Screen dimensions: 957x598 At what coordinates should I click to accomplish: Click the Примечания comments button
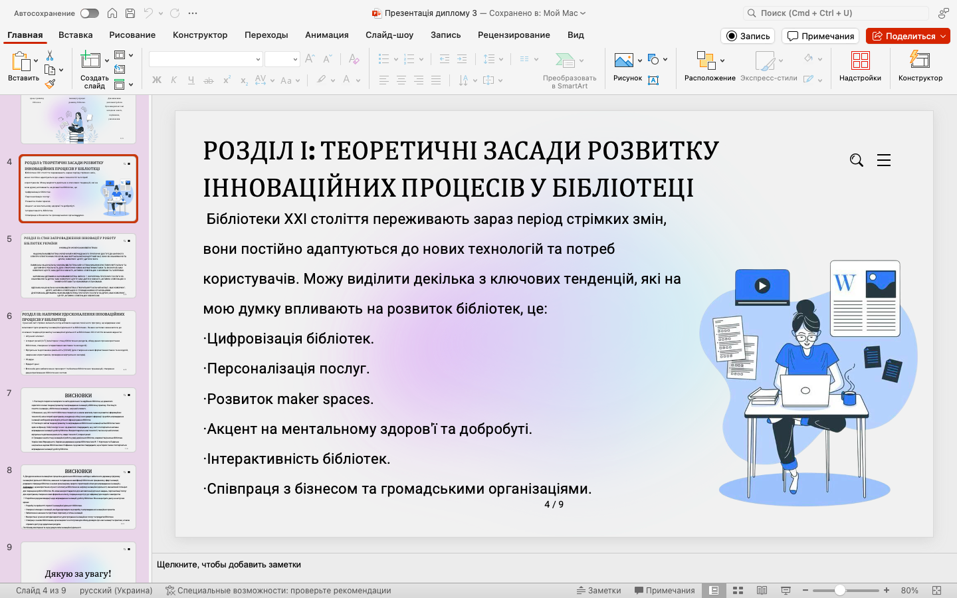point(820,36)
